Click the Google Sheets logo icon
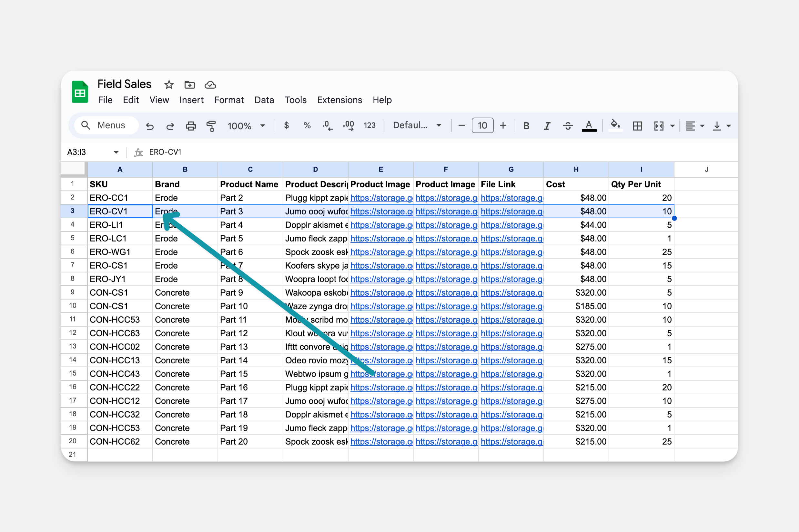Screen dimensions: 799x532 80,92
